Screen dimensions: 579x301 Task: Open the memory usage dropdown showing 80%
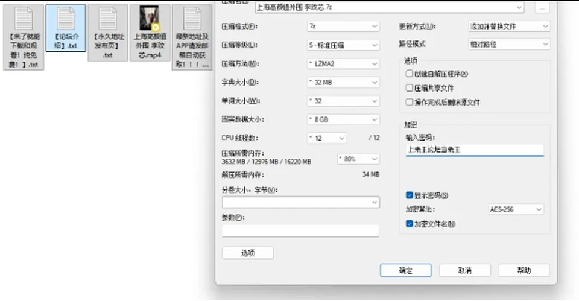[x=358, y=159]
